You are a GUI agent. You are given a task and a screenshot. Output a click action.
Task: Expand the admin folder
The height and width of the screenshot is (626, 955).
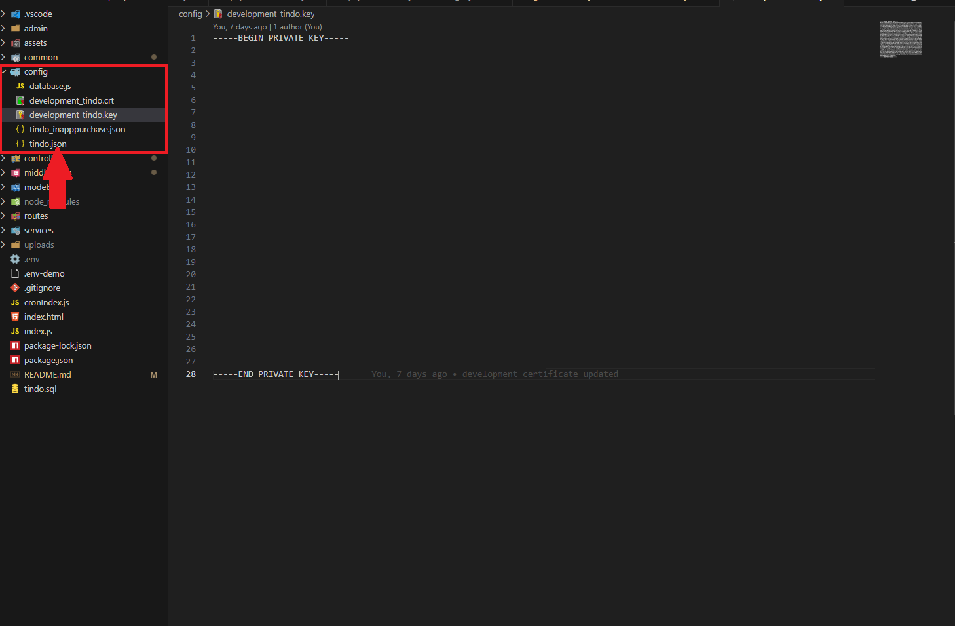[35, 29]
